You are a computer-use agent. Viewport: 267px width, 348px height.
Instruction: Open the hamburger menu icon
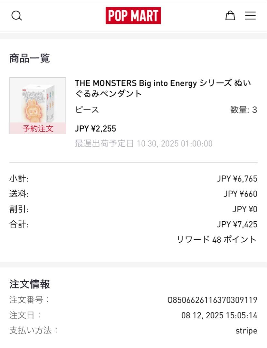click(x=250, y=15)
